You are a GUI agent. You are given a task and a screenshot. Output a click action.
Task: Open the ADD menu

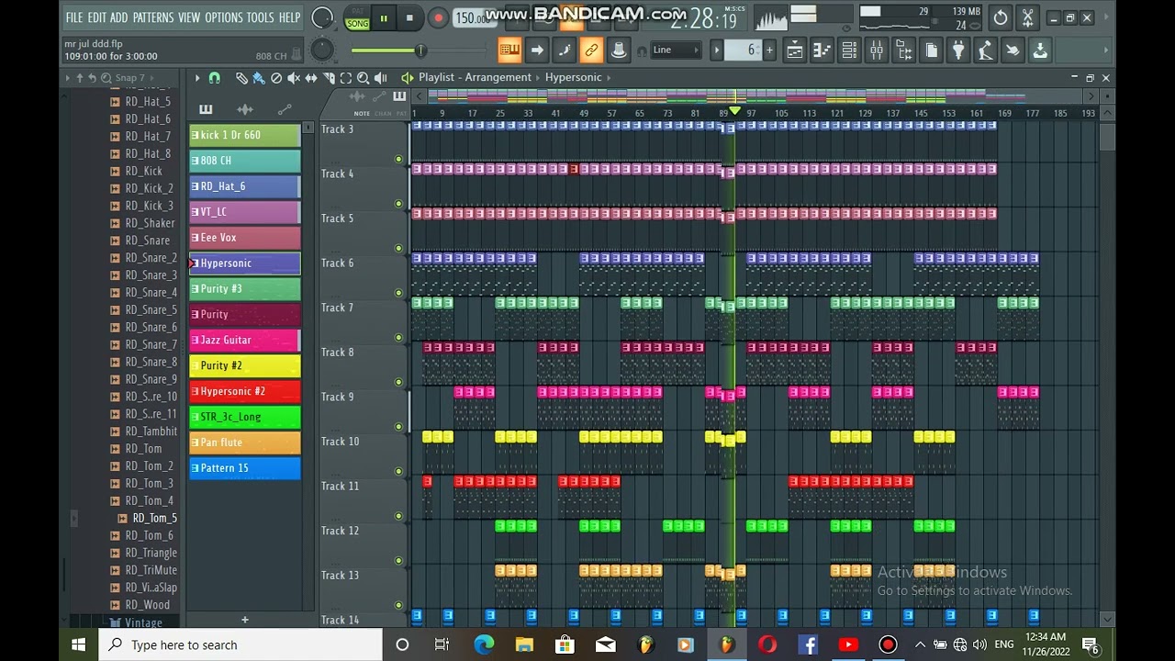[119, 17]
